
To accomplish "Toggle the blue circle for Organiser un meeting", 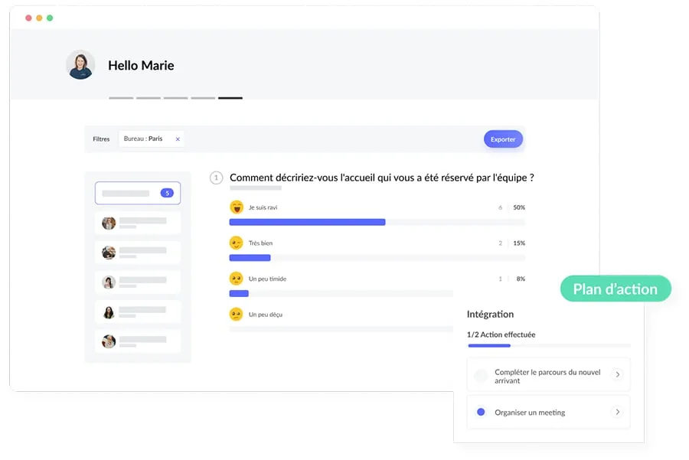I will (x=481, y=412).
